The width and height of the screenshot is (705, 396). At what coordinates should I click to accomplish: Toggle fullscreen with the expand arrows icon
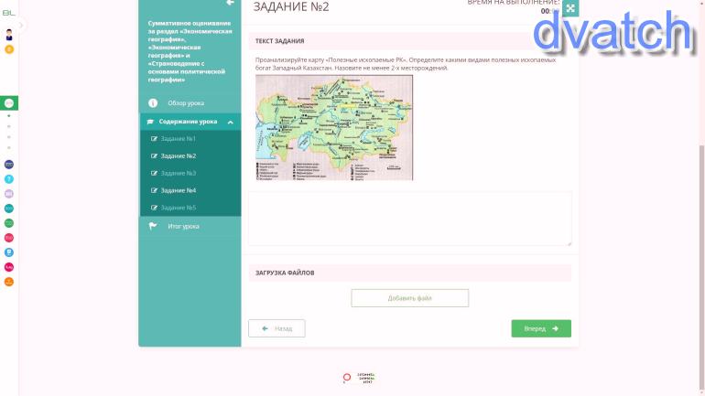570,8
